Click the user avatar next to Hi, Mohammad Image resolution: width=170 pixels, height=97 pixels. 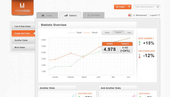130,15
